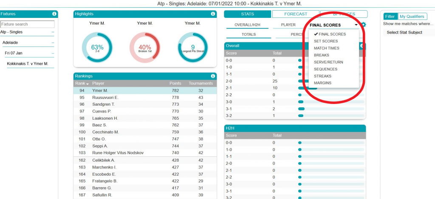This screenshot has height=199, width=435.
Task: Open the stats settings gear icon
Action: coord(364,25)
